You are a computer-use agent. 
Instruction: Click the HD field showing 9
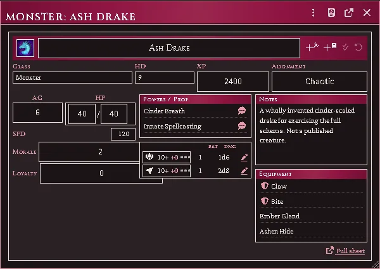click(x=165, y=77)
